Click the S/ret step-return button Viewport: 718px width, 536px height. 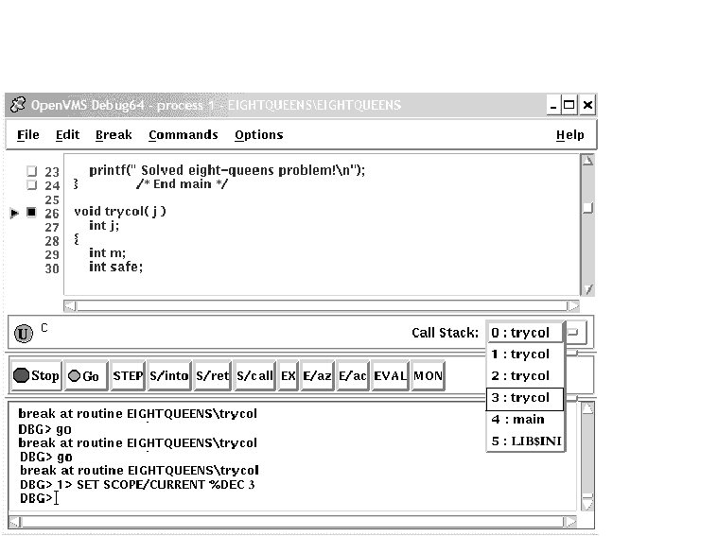[213, 376]
